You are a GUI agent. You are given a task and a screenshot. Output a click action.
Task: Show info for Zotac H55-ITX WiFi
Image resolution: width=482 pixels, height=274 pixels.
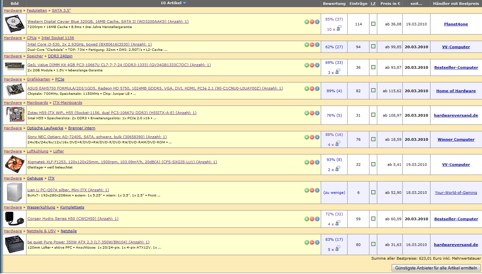click(317, 113)
